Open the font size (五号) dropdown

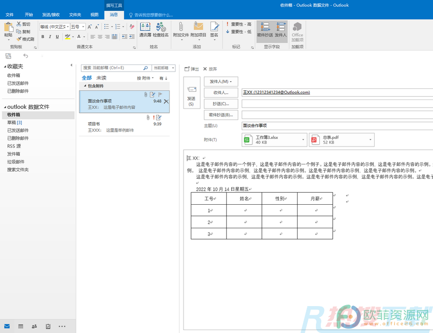(83, 27)
